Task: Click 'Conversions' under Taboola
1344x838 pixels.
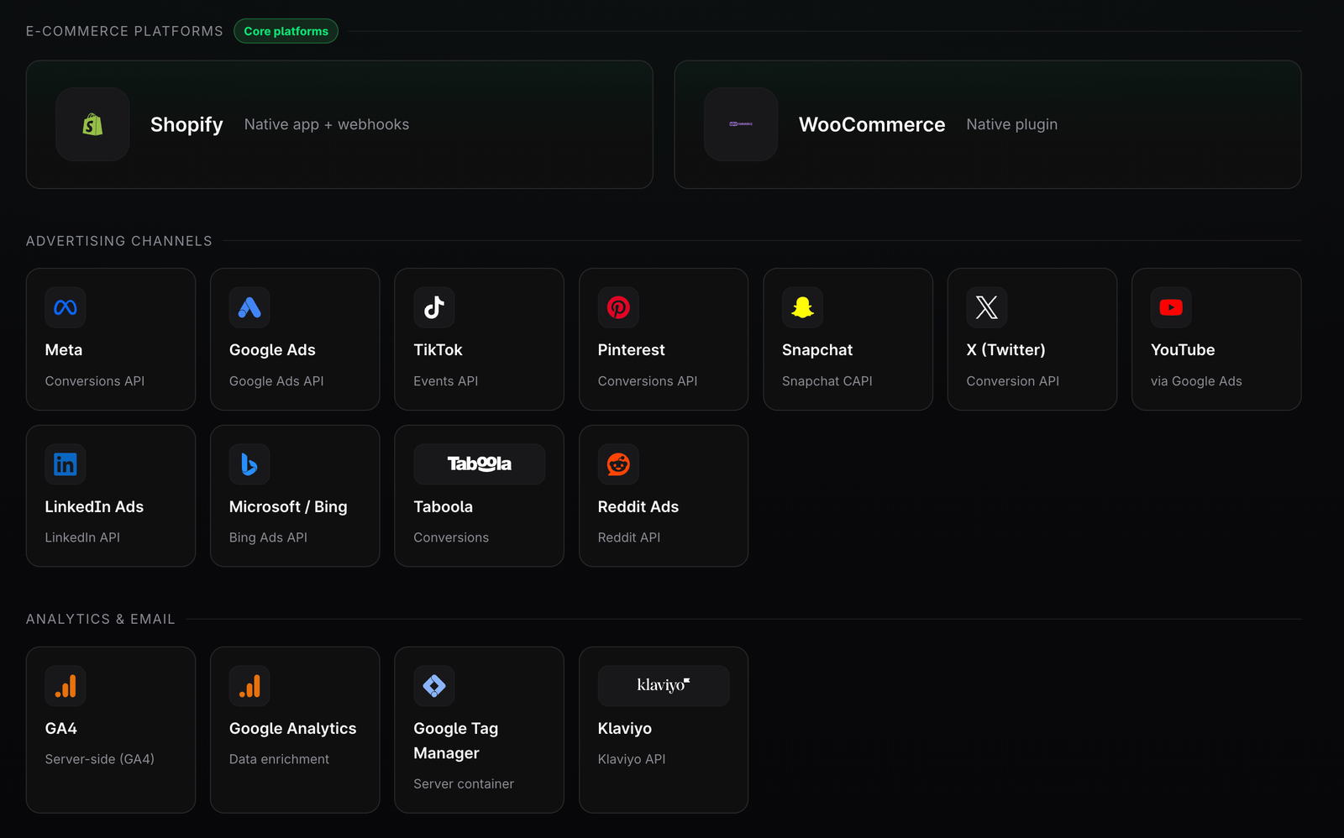Action: pyautogui.click(x=451, y=537)
